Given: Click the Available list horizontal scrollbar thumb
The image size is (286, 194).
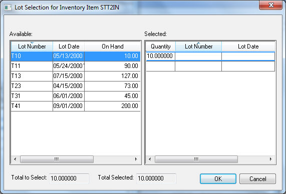Looking at the screenshot, I should (57, 159).
